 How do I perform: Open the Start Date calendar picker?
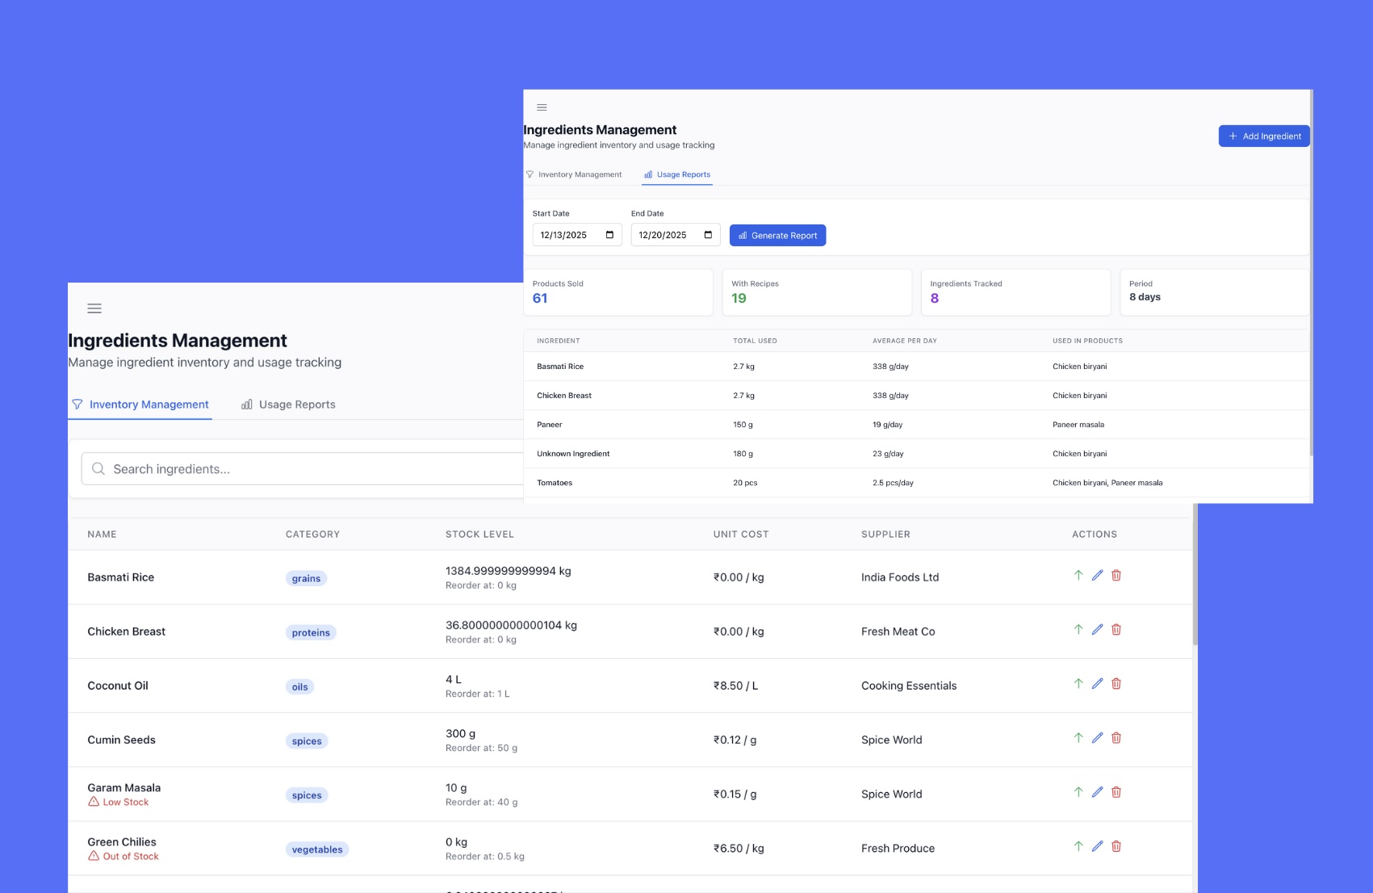[x=610, y=234]
